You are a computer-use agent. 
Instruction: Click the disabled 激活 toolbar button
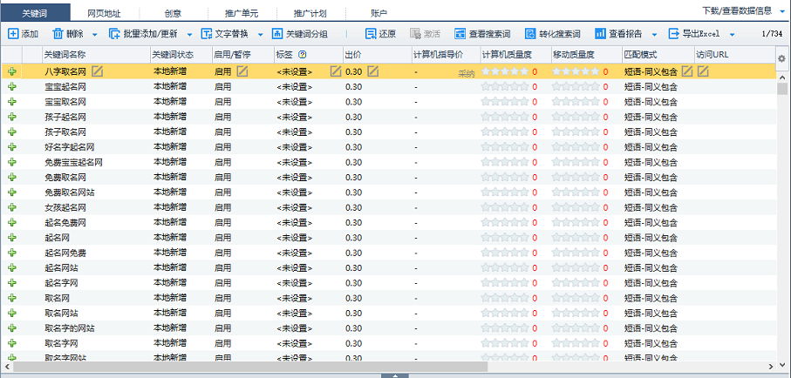426,34
